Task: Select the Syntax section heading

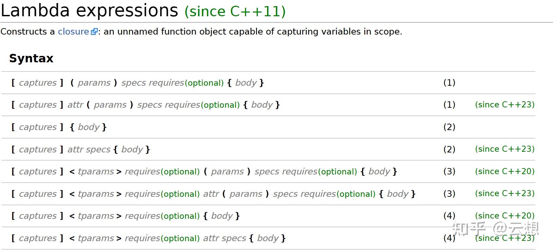Action: coord(31,58)
